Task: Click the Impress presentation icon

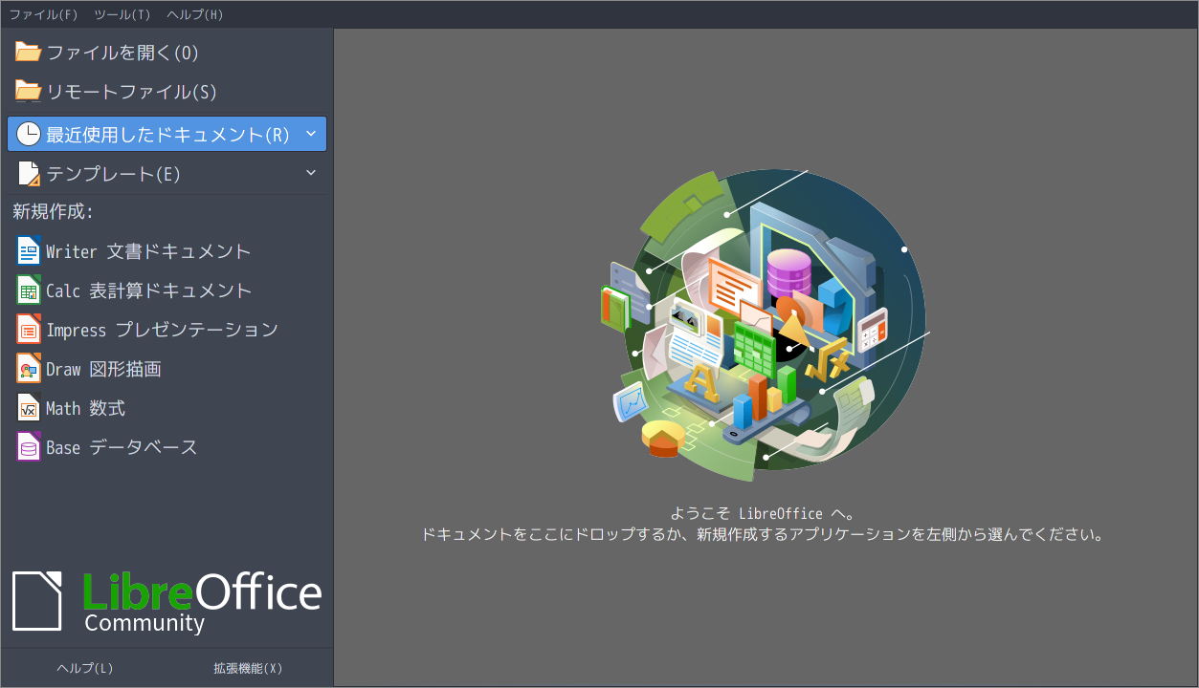Action: (x=29, y=329)
